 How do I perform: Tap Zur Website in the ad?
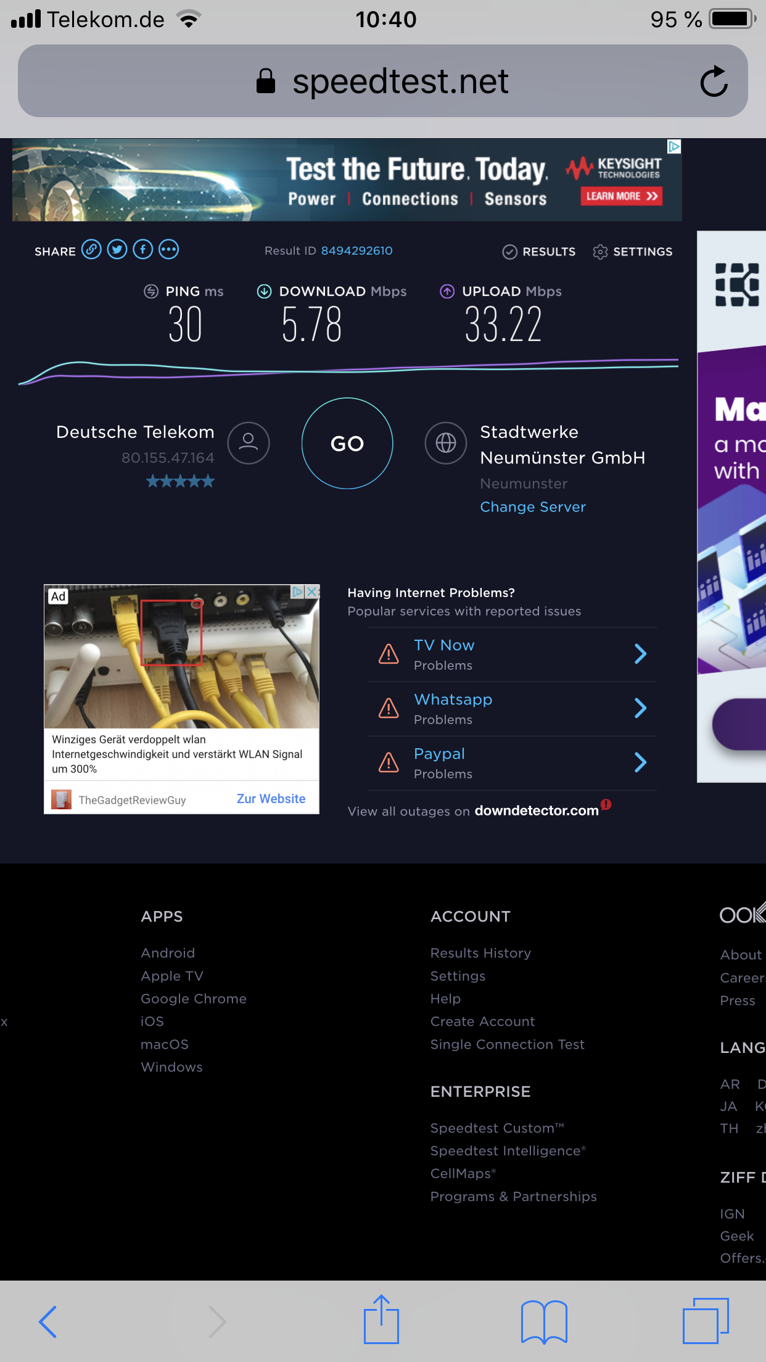[271, 799]
